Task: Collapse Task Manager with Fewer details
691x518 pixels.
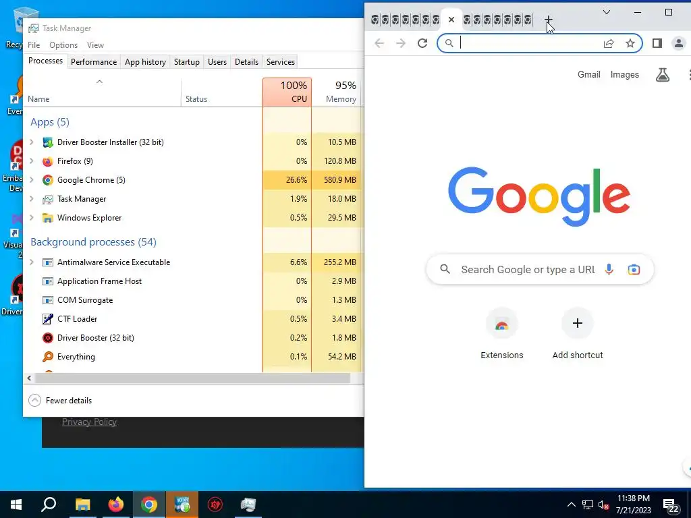Action: 60,401
